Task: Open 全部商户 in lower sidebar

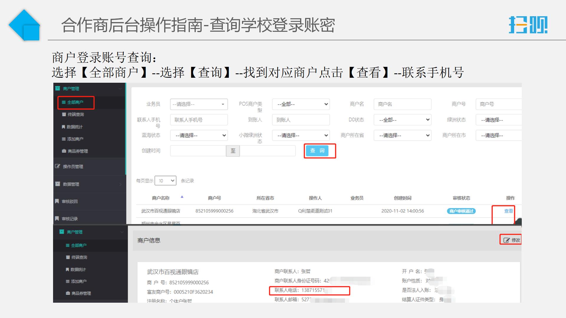Action: (x=76, y=246)
